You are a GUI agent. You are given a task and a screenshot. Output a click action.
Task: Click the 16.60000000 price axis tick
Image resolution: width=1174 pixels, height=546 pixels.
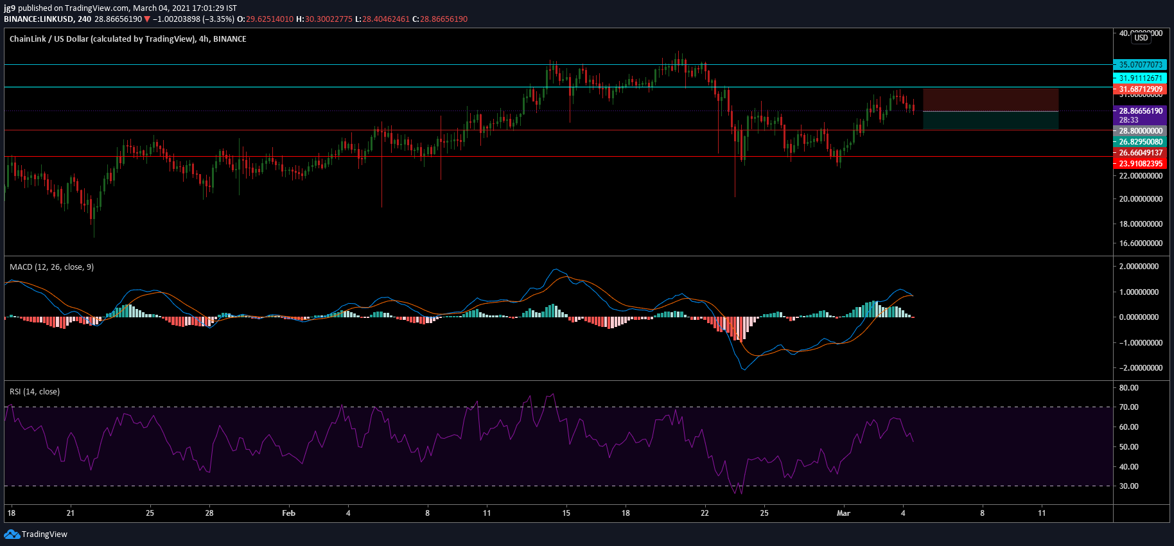click(x=1141, y=243)
